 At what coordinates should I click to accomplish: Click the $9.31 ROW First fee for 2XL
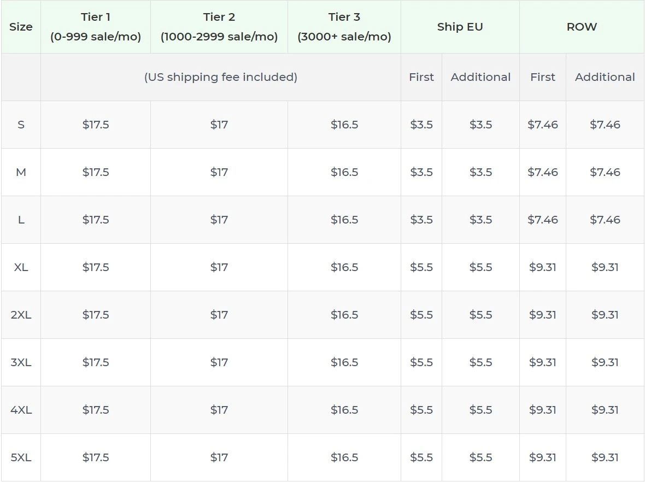pos(542,315)
